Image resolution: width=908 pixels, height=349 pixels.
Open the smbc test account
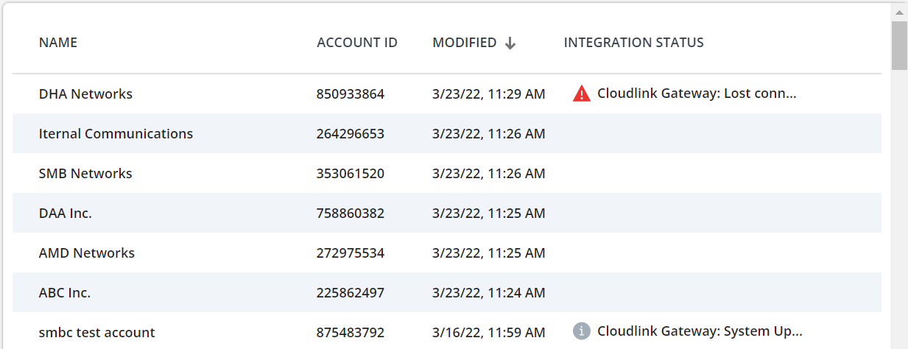pos(97,333)
